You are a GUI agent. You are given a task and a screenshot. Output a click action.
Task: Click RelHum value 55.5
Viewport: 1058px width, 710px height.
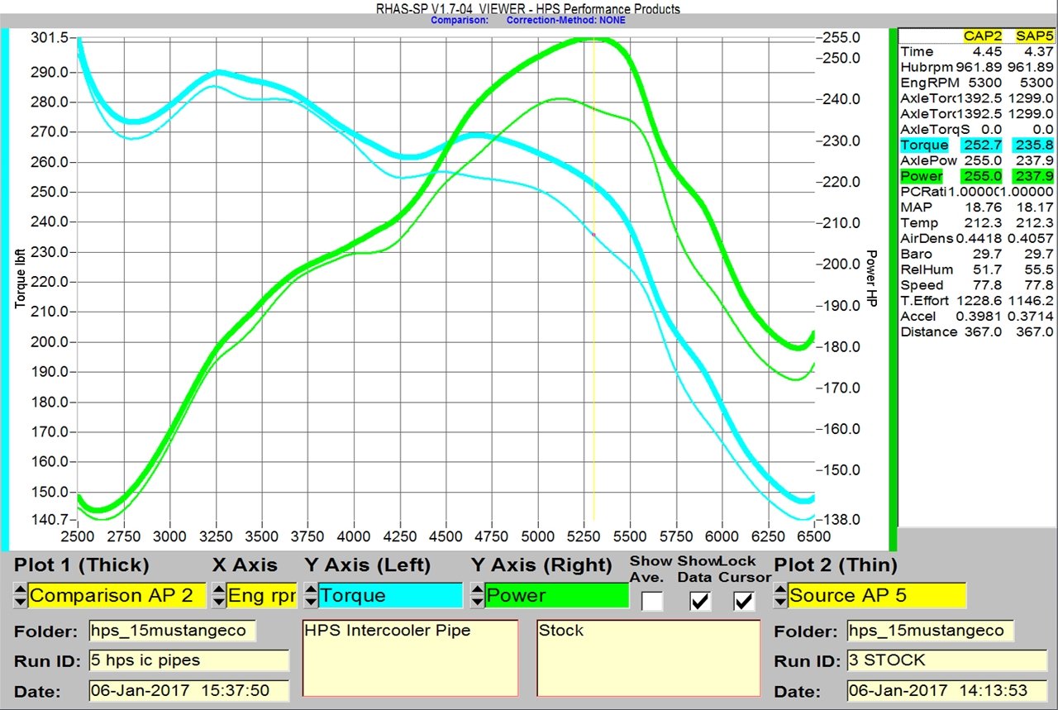tap(1037, 269)
